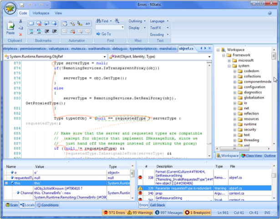Toggle the 1 Breakpoint filter in status bar
The width and height of the screenshot is (280, 219).
(x=198, y=213)
